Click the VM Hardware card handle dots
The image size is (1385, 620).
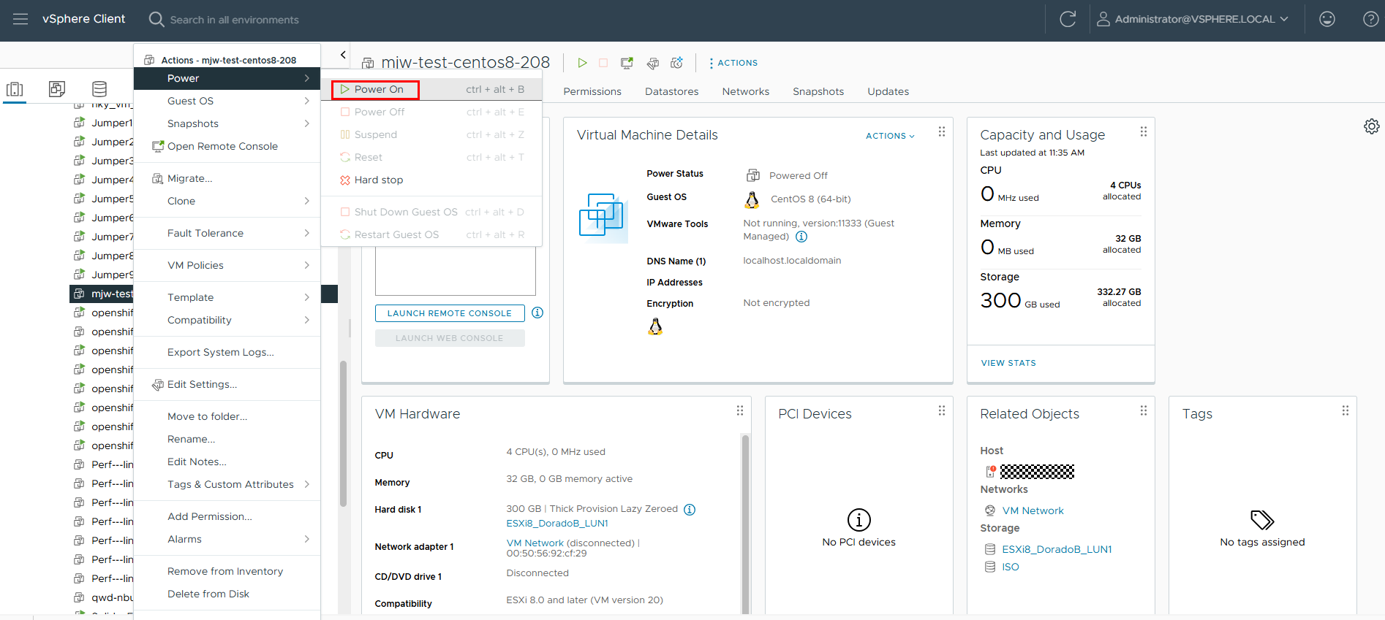[x=740, y=410]
